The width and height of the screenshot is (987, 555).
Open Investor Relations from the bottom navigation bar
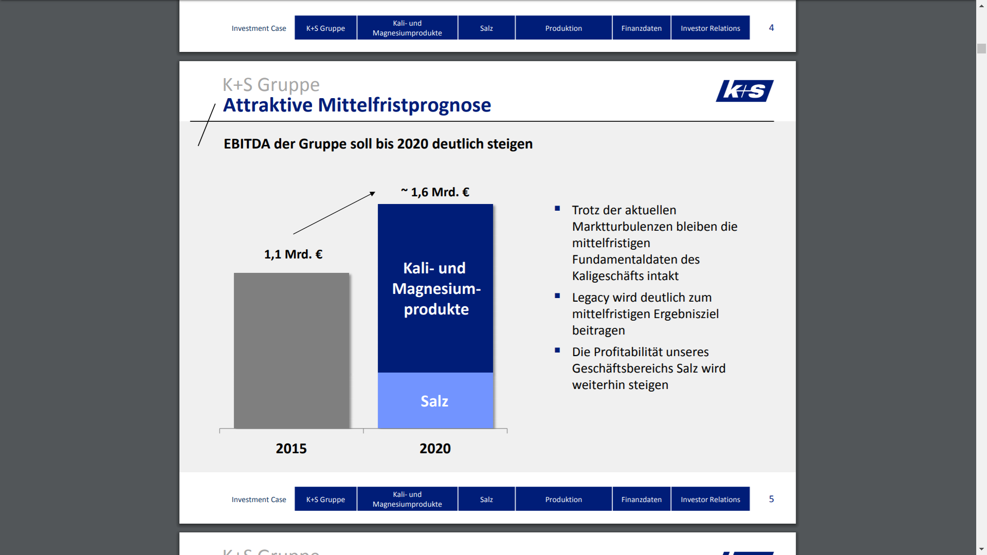click(710, 498)
